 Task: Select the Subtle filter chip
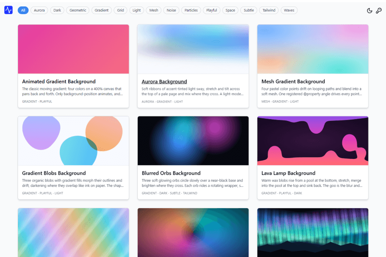(249, 10)
